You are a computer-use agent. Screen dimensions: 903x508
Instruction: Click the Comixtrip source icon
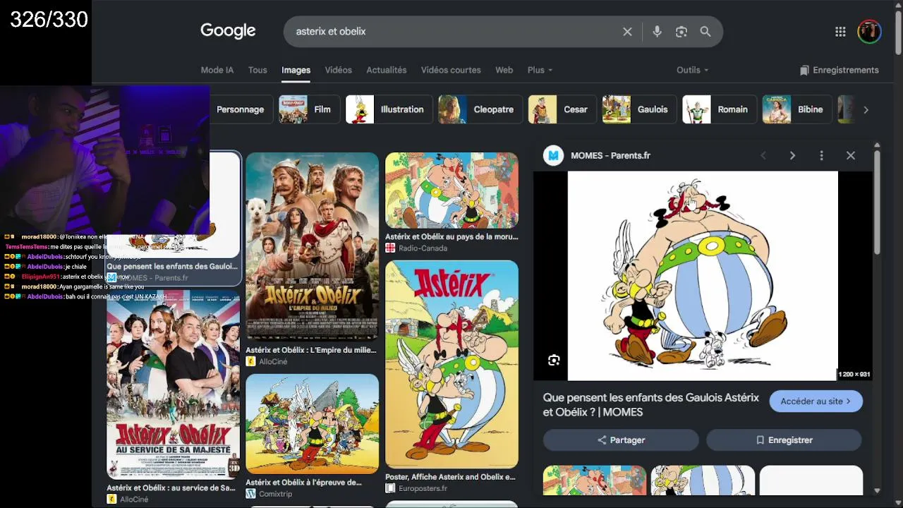[250, 494]
